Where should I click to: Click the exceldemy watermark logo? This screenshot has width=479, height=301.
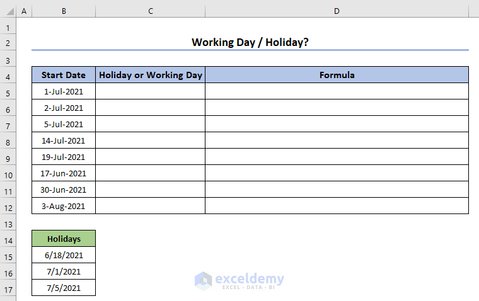[239, 280]
